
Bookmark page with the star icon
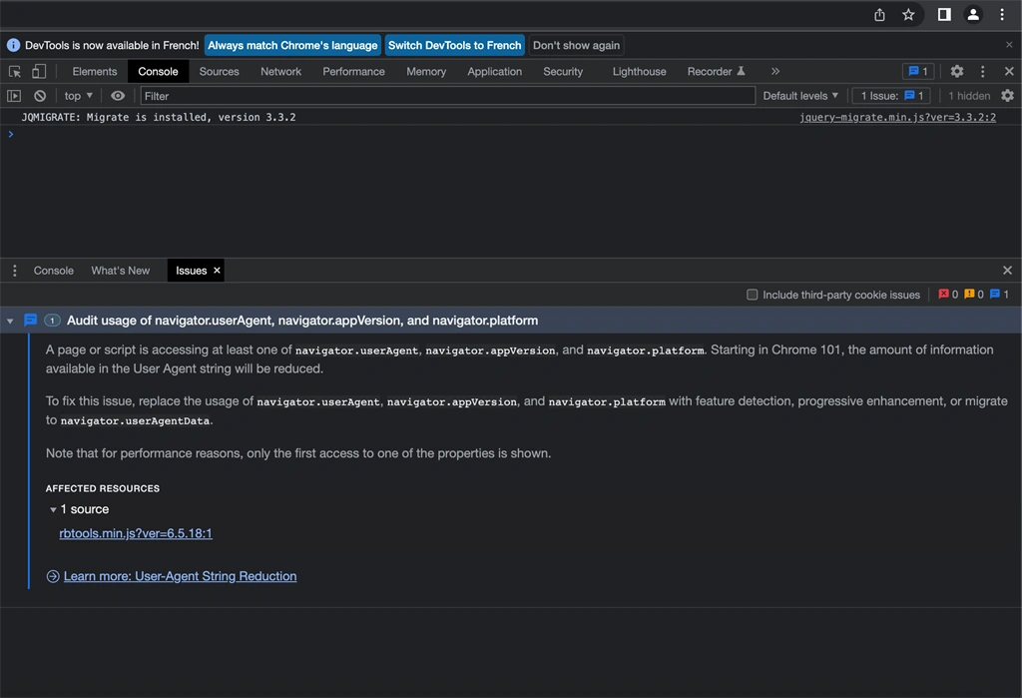(908, 14)
